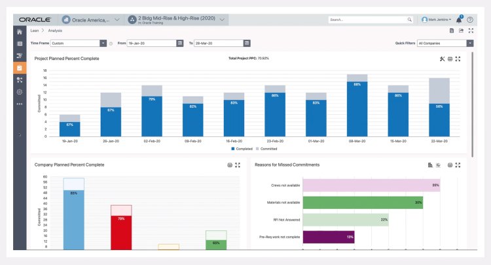Switch Reasons chart to bar chart view
This screenshot has height=265, width=491.
pos(429,165)
